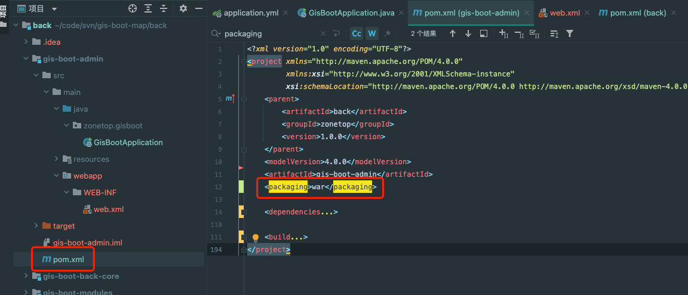Toggle match case Cc option
This screenshot has width=688, height=295.
pos(357,33)
